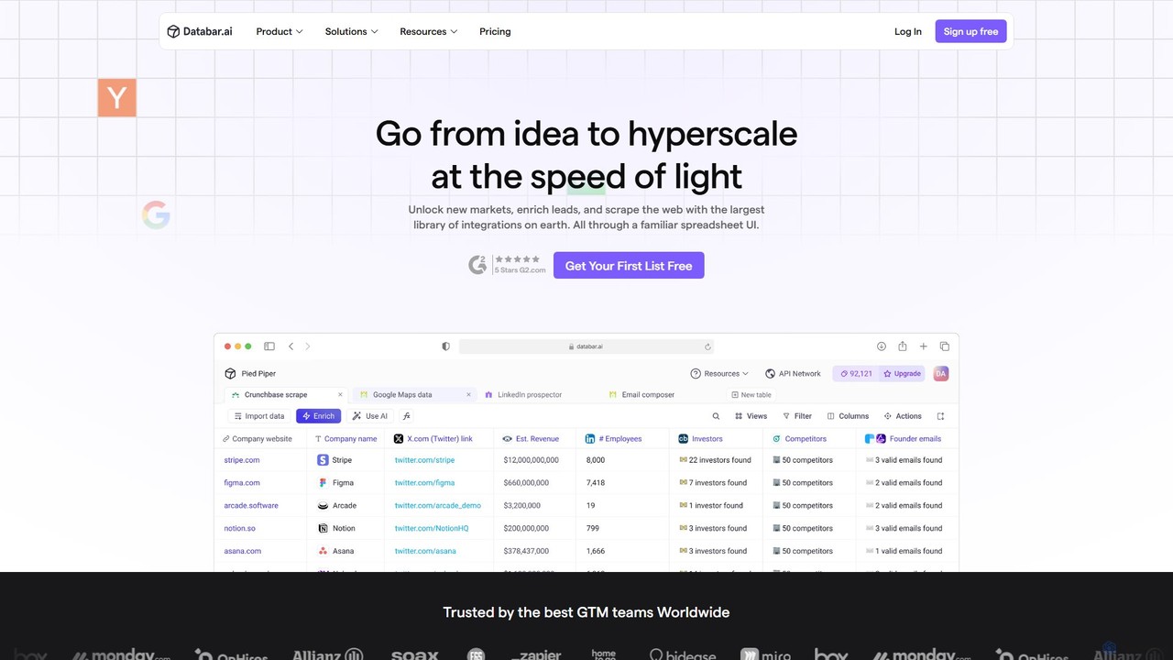Open the Resources menu in top navigation
The height and width of the screenshot is (660, 1173).
(428, 31)
